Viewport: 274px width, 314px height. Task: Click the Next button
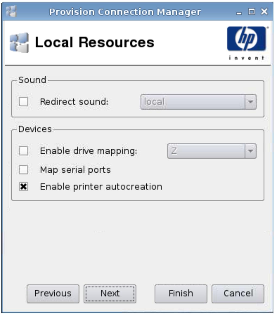[x=110, y=294]
